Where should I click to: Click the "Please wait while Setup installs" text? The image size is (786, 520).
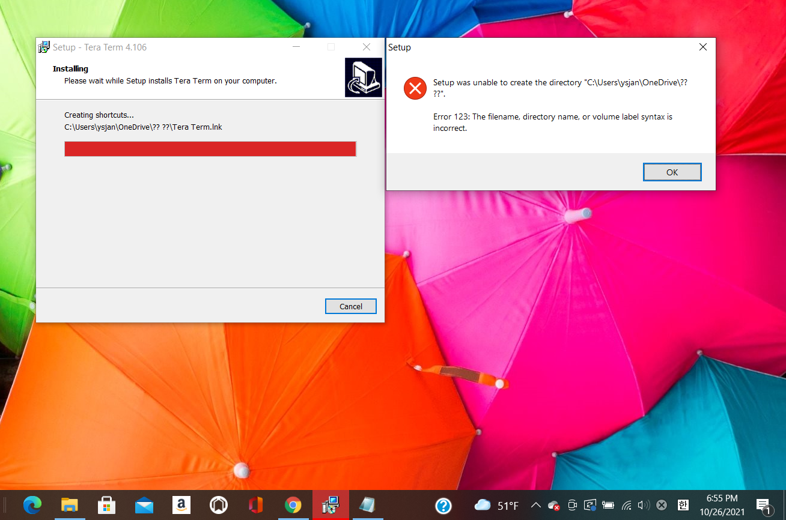[x=171, y=80]
